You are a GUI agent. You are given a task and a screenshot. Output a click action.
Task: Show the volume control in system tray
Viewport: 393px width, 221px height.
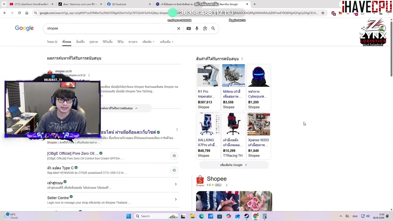[368, 216]
